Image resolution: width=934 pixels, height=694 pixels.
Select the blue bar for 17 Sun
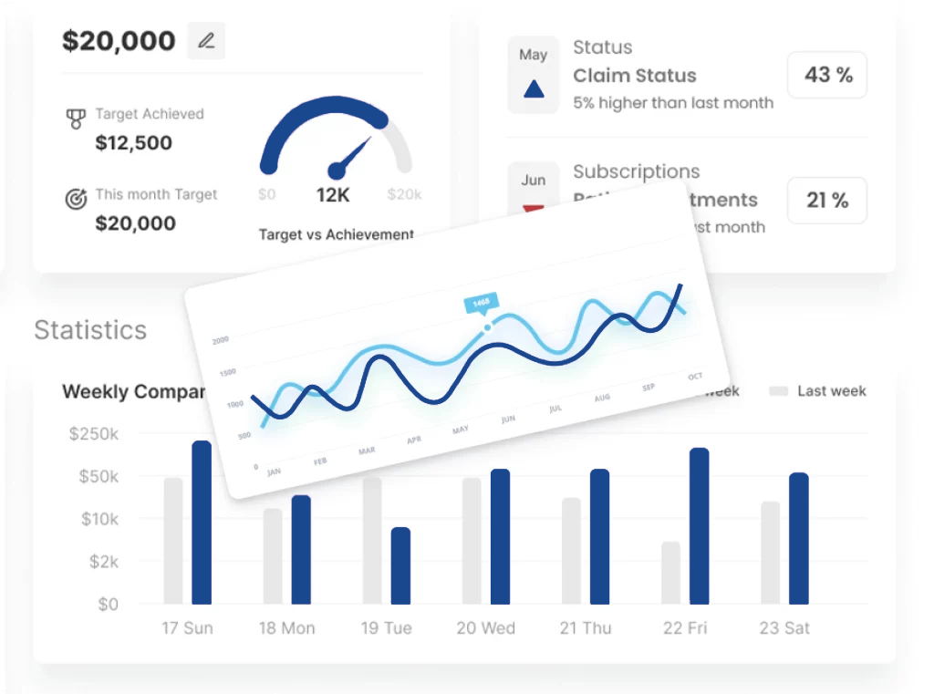tap(202, 523)
